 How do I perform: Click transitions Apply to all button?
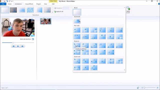click(x=59, y=11)
